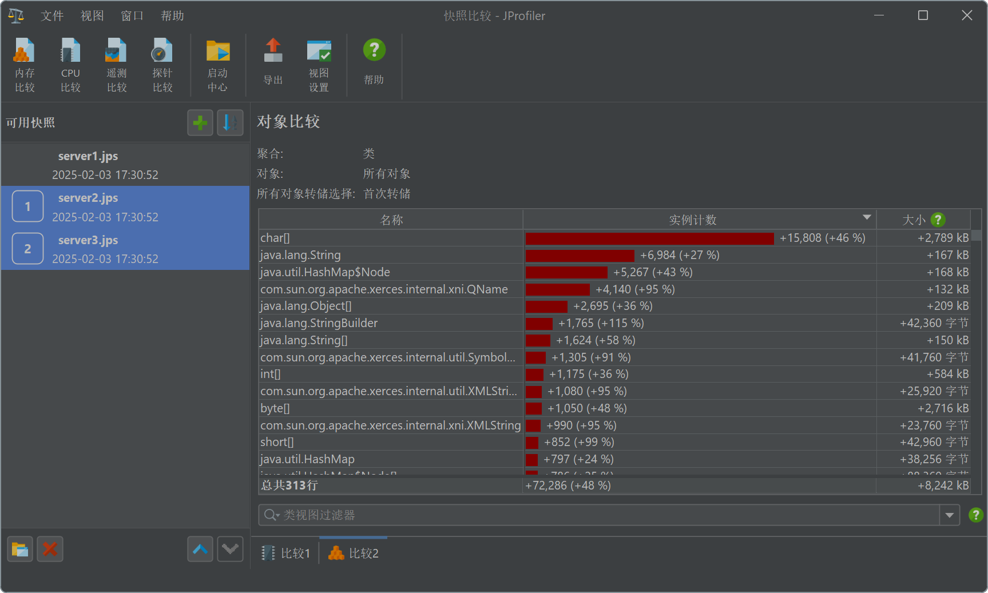Select the xni.QName class row
Viewport: 988px width, 593px height.
pos(615,289)
